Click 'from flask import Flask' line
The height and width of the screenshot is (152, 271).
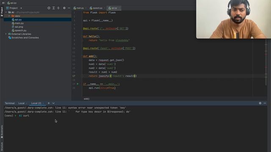click(100, 13)
